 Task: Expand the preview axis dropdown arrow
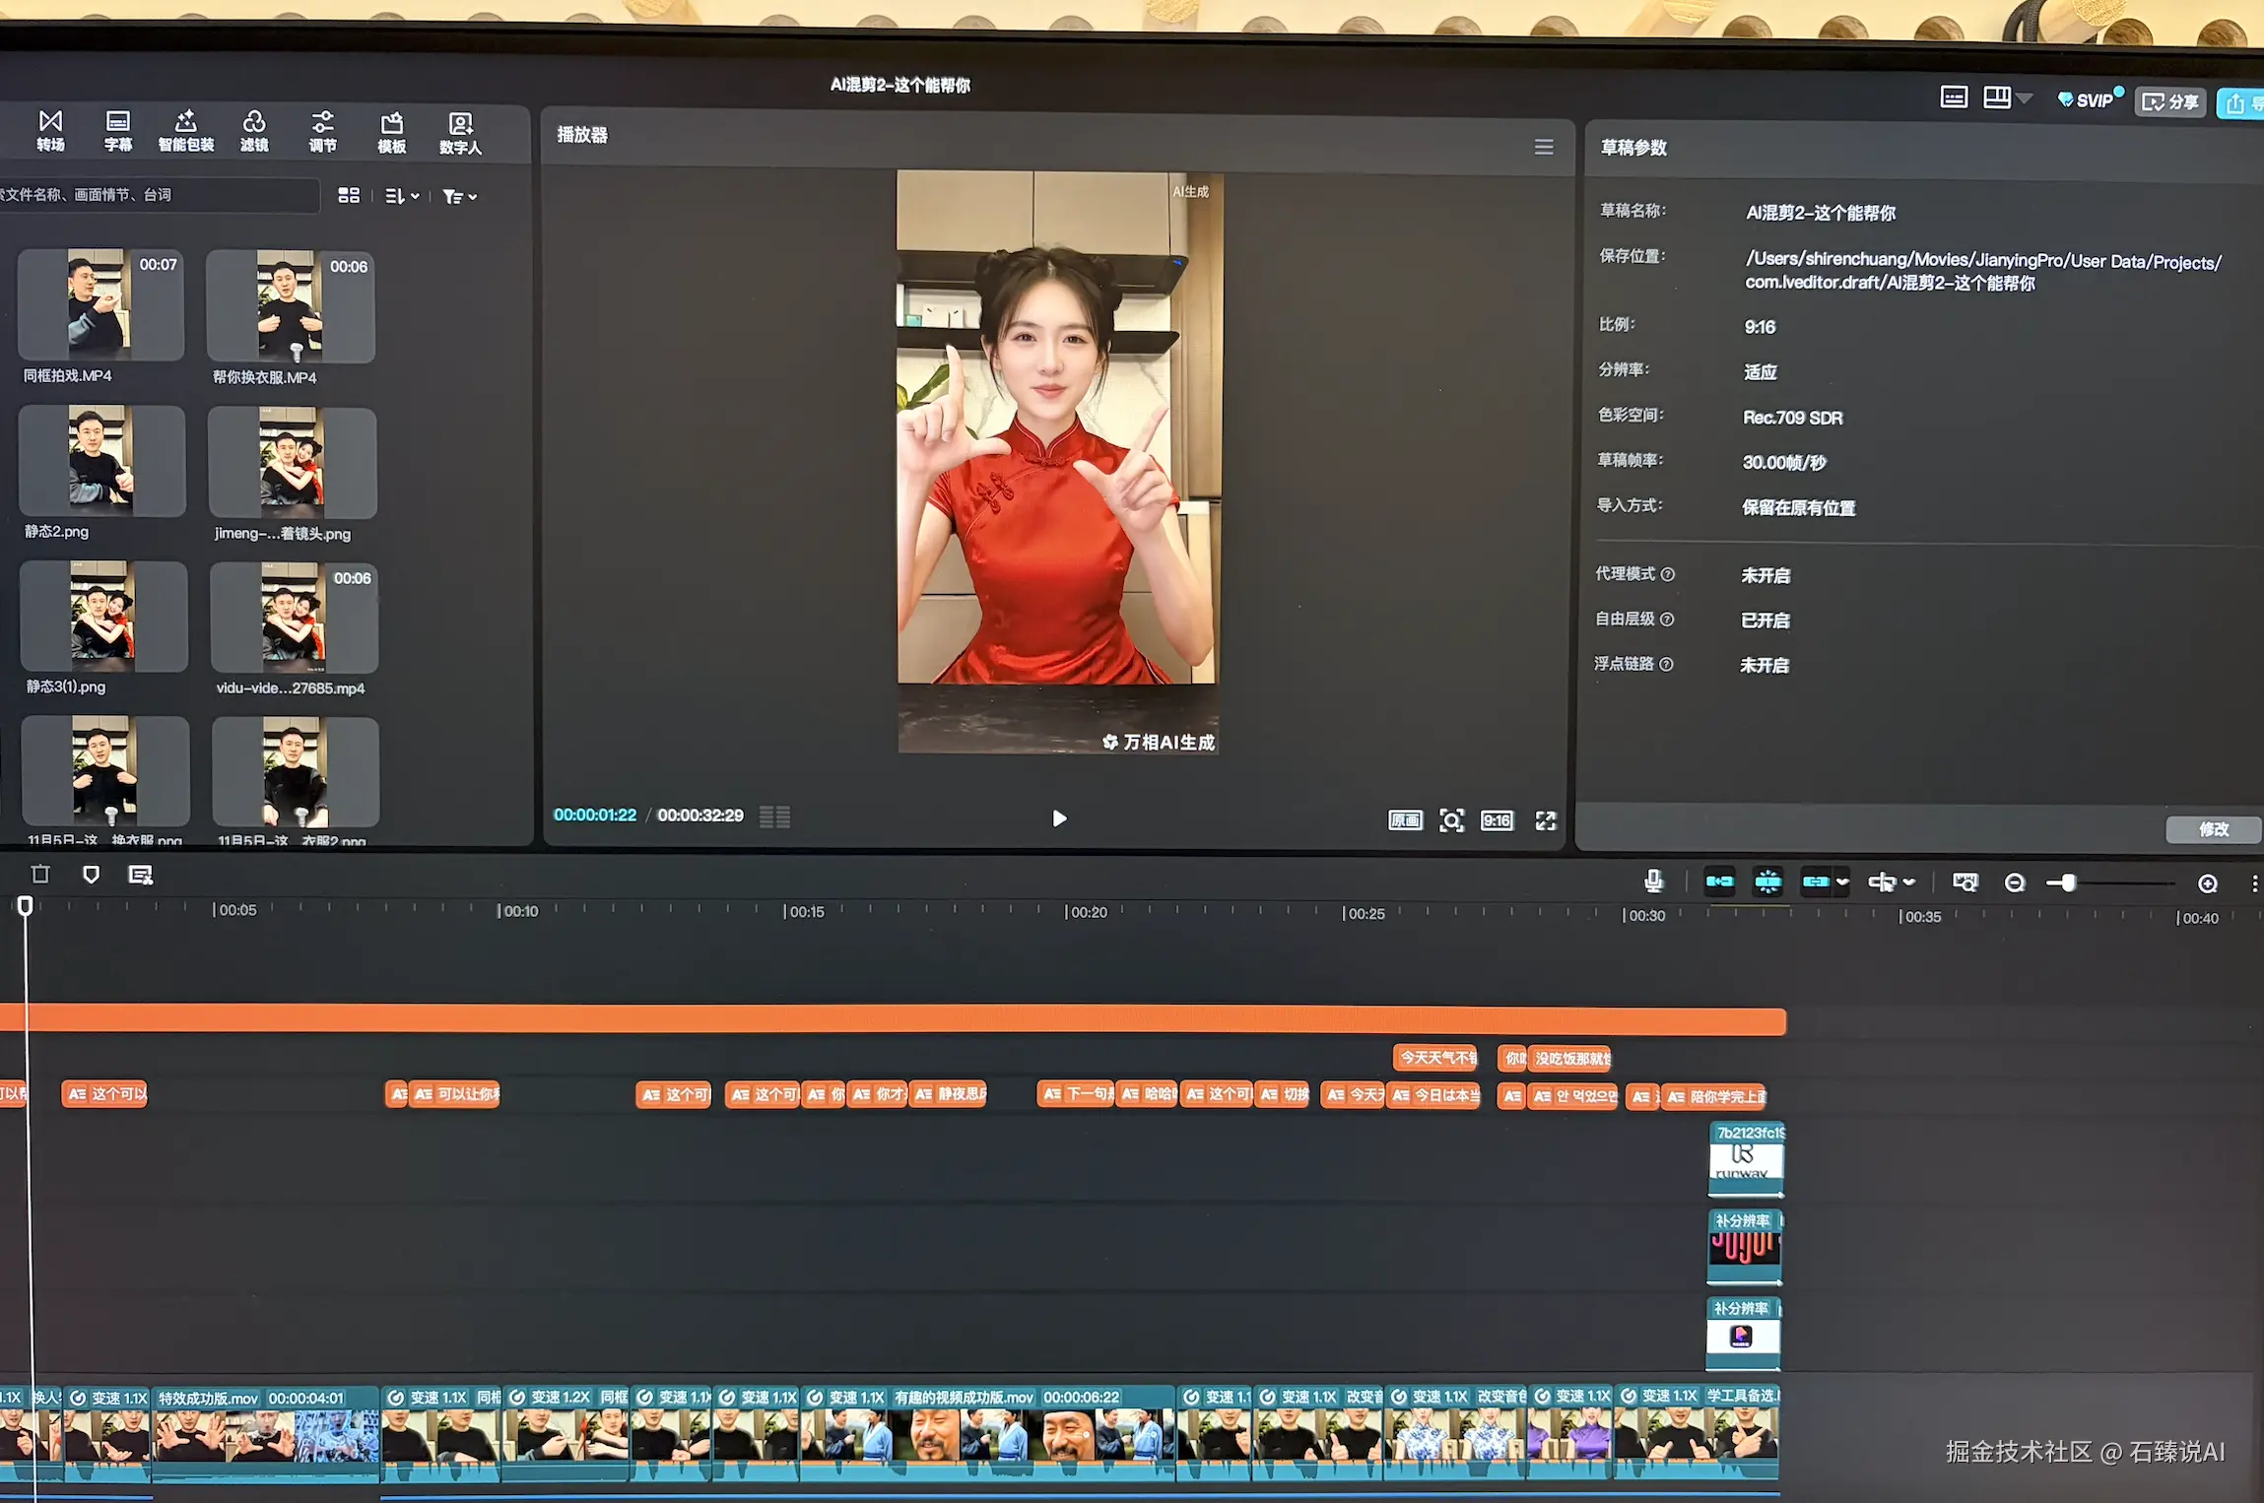[1909, 882]
